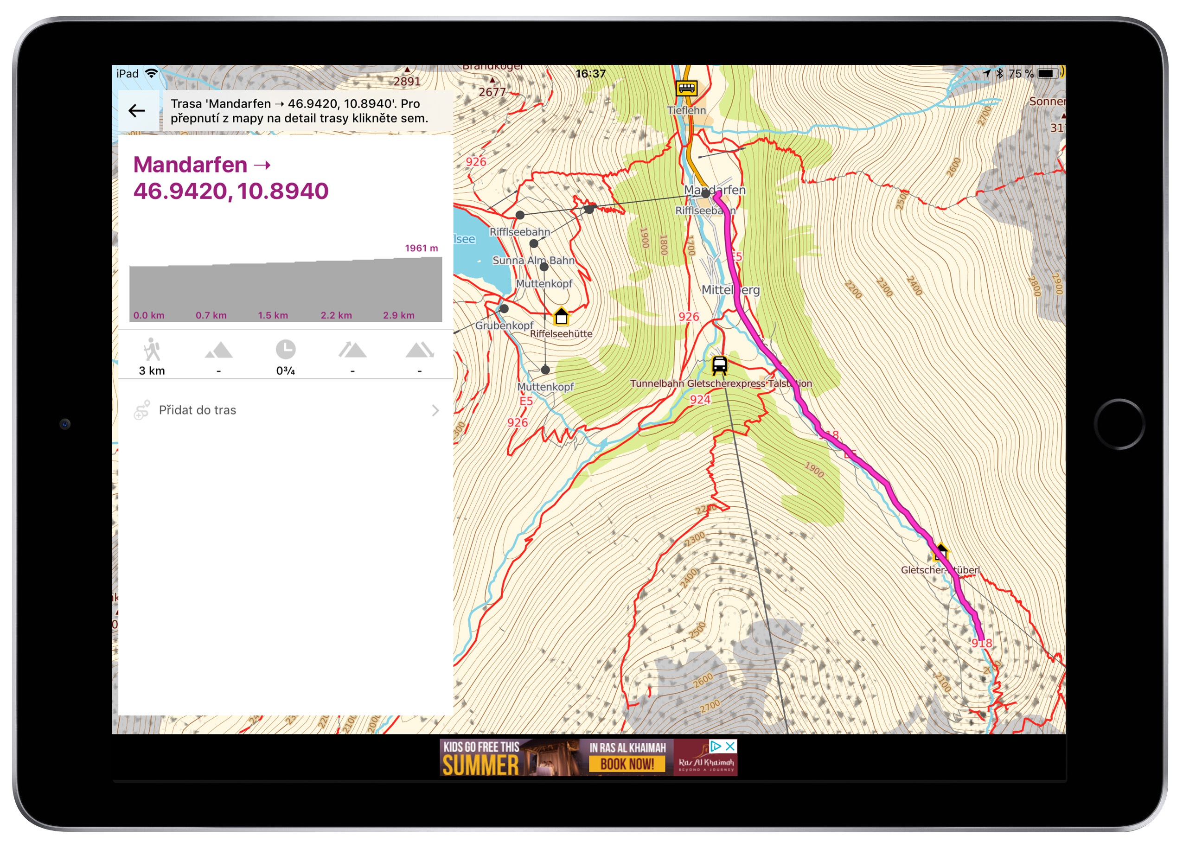Tap the Gletscher-Stüberl hut icon
Viewport: 1183px width, 855px height.
coord(940,552)
